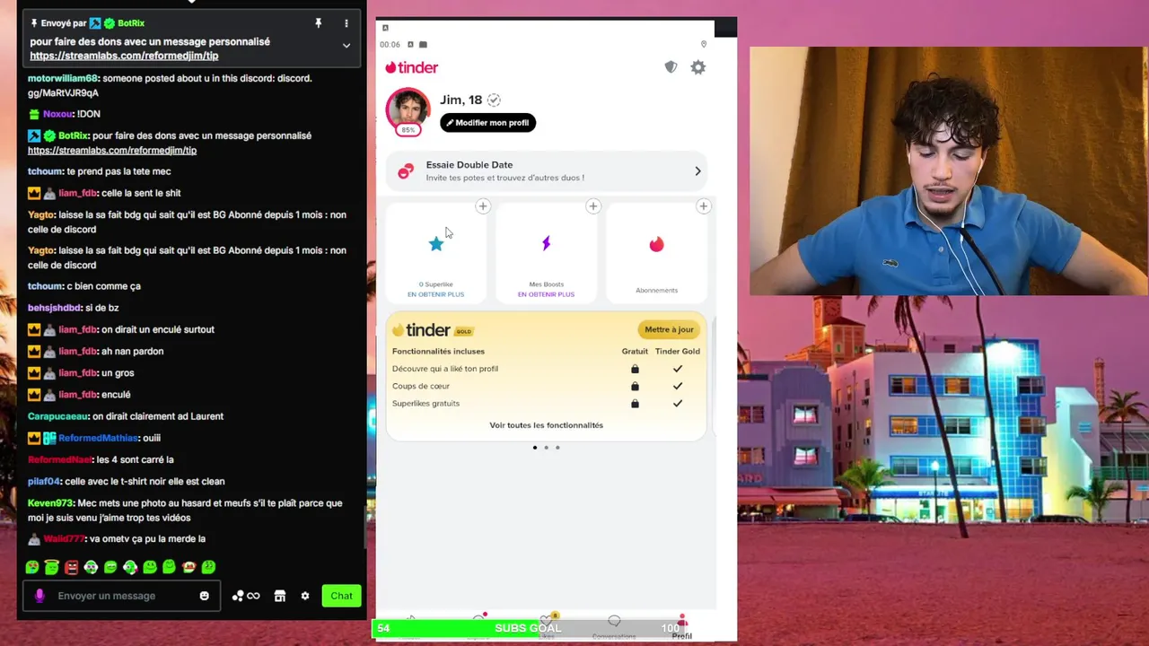The width and height of the screenshot is (1149, 646).
Task: Click the SUBS GOAL progress bar
Action: [530, 628]
